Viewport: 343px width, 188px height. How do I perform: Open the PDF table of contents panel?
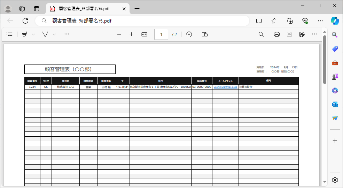tap(10, 34)
